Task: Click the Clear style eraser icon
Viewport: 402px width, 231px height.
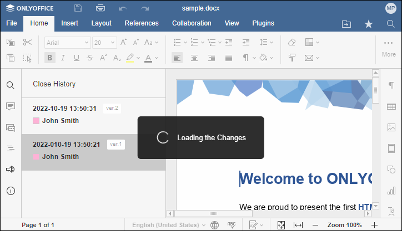Action: tap(292, 42)
